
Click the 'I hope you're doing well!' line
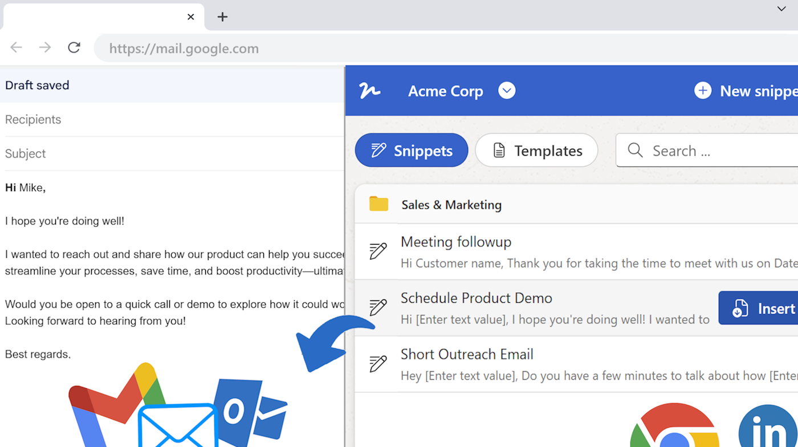click(64, 221)
